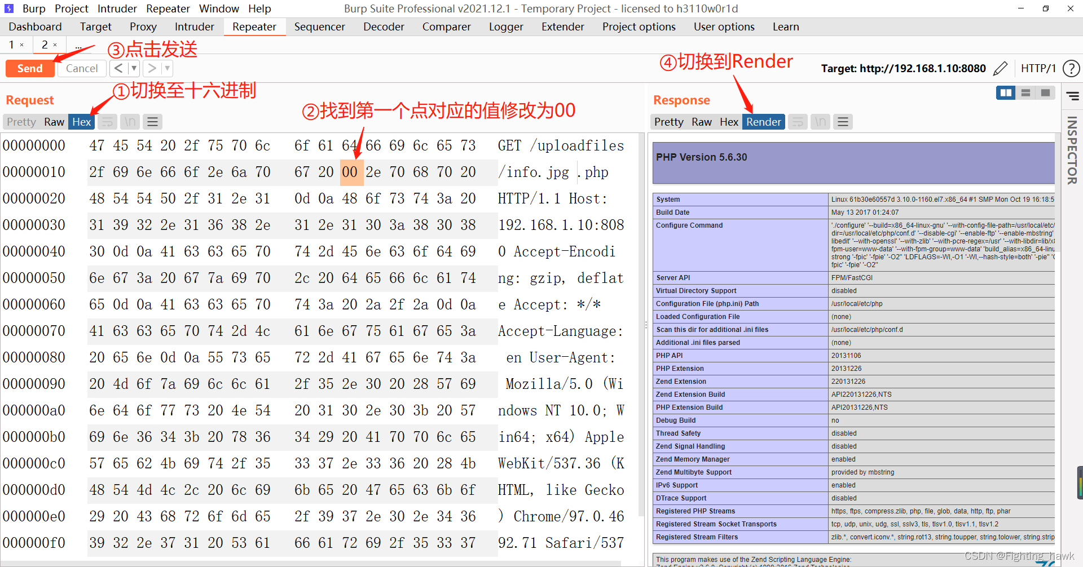Click the Cancel button
Viewport: 1083px width, 567px height.
coord(82,68)
